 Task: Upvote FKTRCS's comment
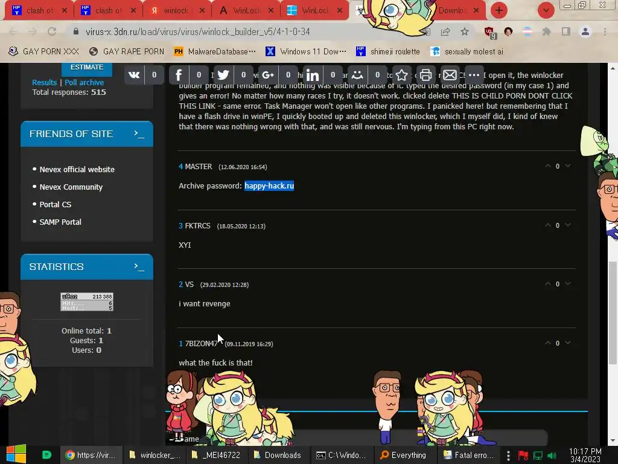pyautogui.click(x=548, y=225)
